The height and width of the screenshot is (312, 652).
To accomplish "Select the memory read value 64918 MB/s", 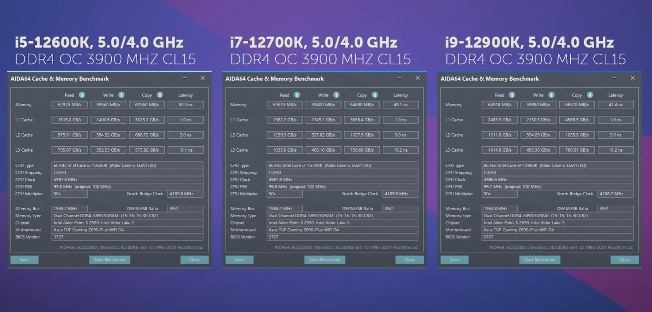I will click(x=499, y=105).
